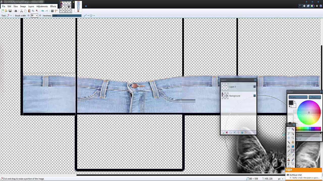Select Layer 2 in Layers panel

238,87
